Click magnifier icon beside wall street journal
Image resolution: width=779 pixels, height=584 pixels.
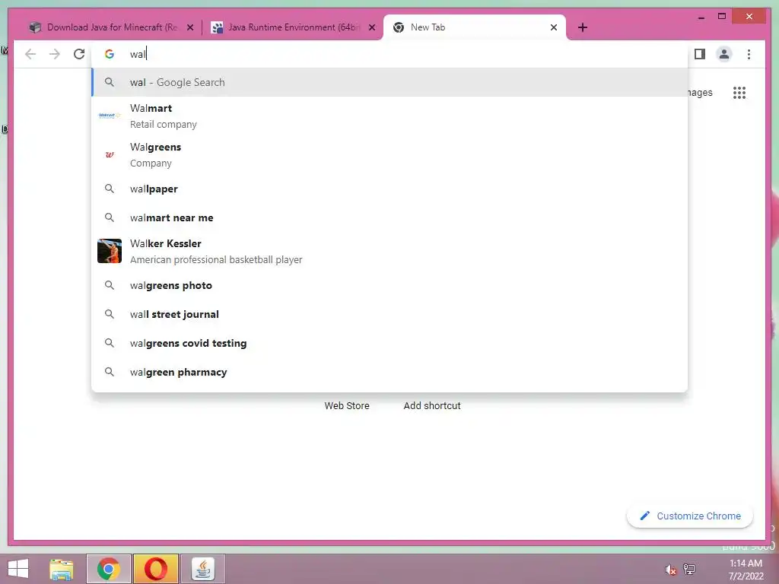pyautogui.click(x=110, y=314)
